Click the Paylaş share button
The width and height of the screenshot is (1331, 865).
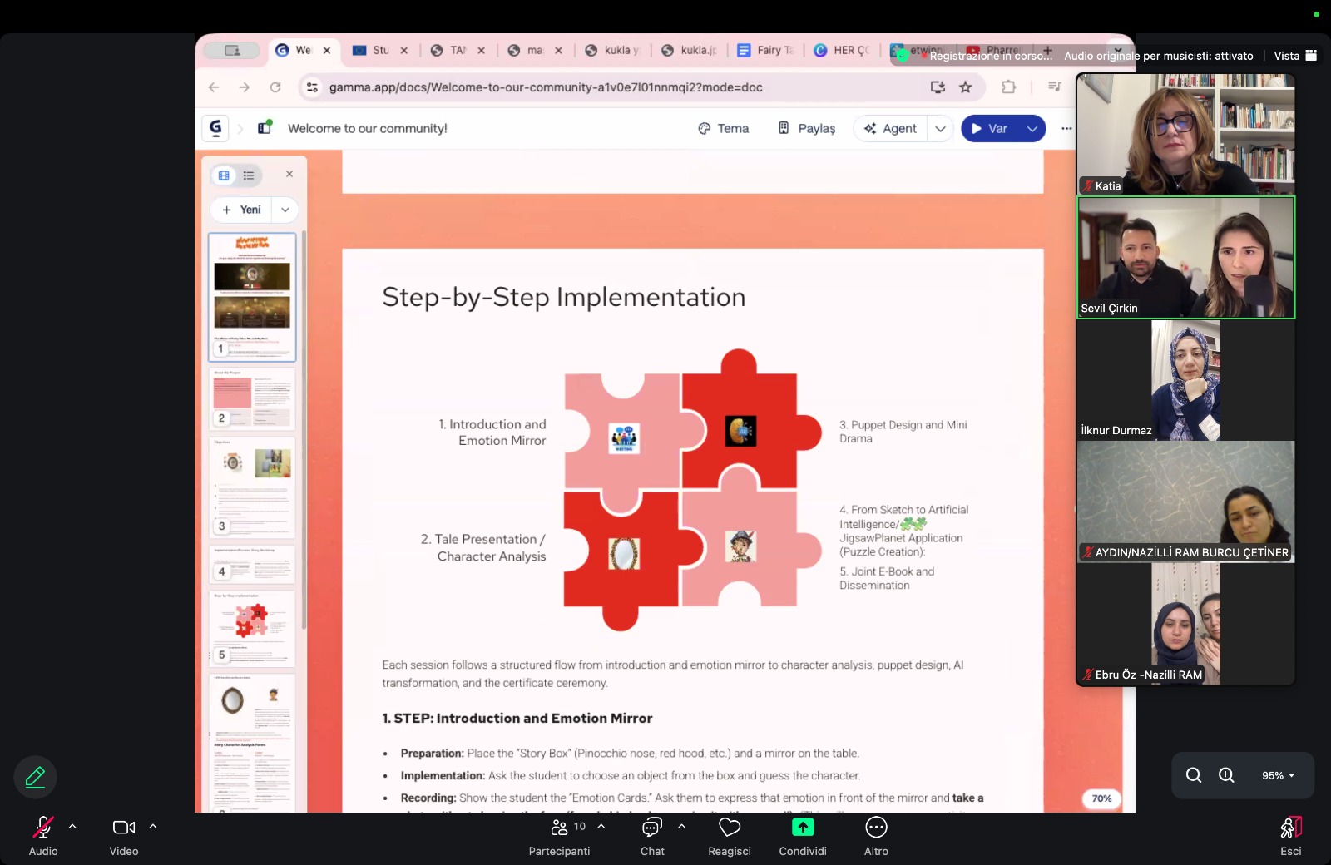806,128
